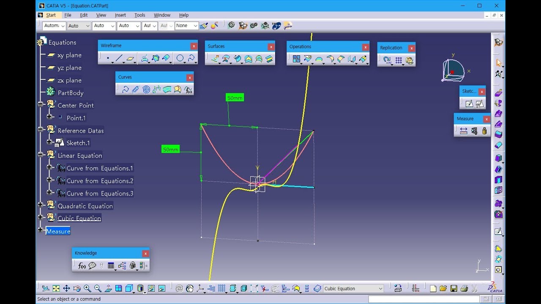This screenshot has height=304, width=541.
Task: Open the File menu
Action: (68, 15)
